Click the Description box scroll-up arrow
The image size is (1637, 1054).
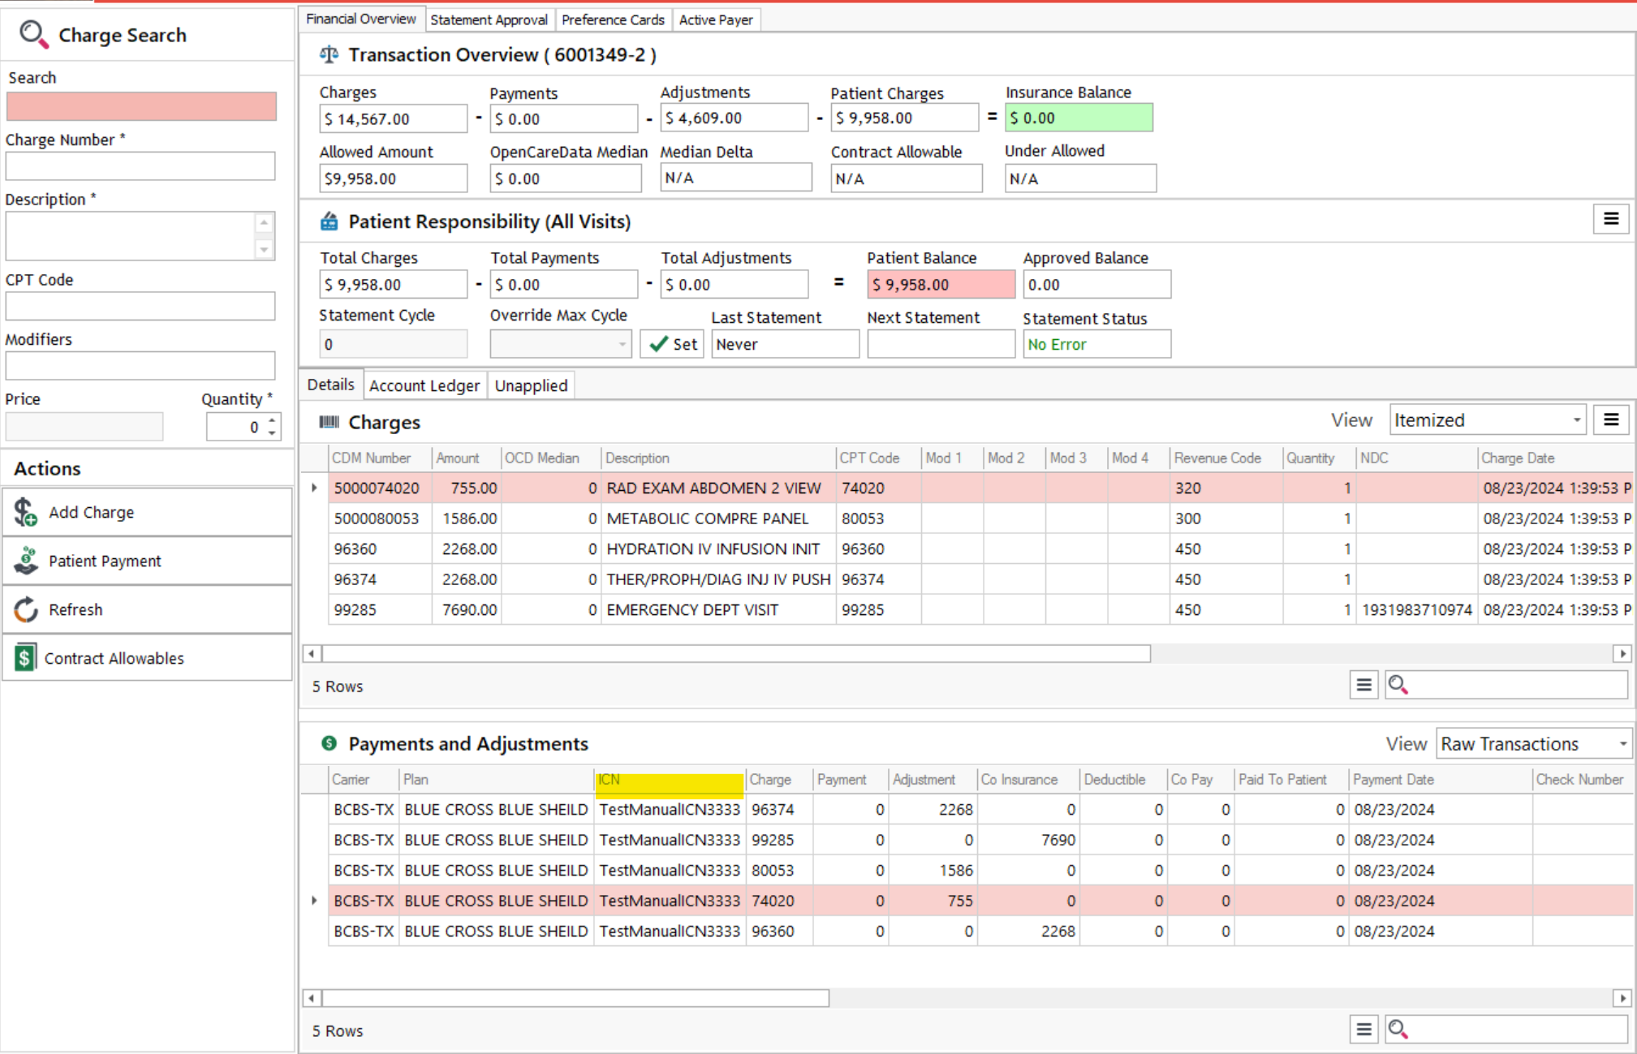coord(264,222)
